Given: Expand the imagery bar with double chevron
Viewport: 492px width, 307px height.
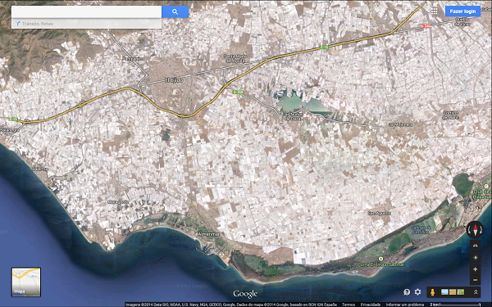Looking at the screenshot, I should click(476, 292).
